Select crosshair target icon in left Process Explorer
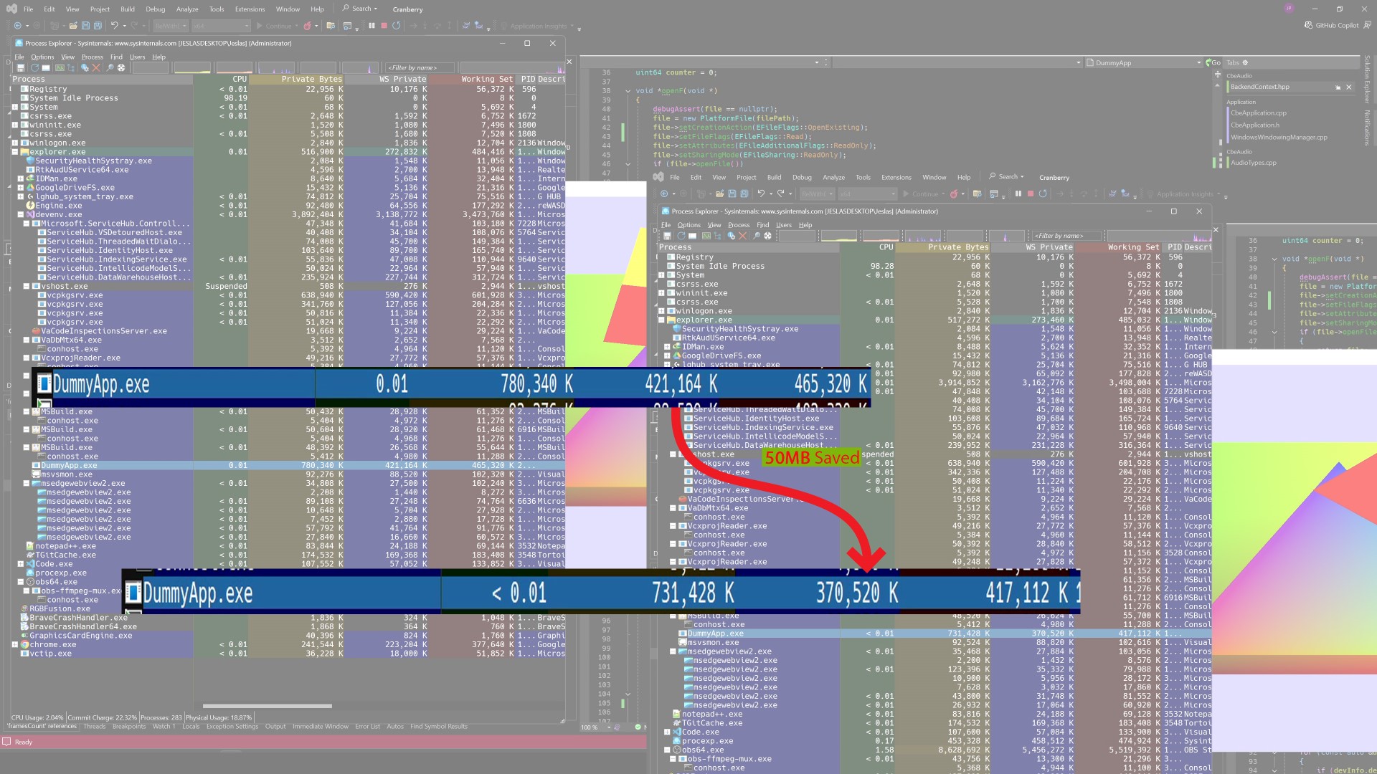Viewport: 1377px width, 774px height. (121, 68)
